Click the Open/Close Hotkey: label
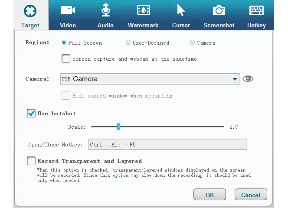Viewport: 288px width, 208px height. pos(55,144)
